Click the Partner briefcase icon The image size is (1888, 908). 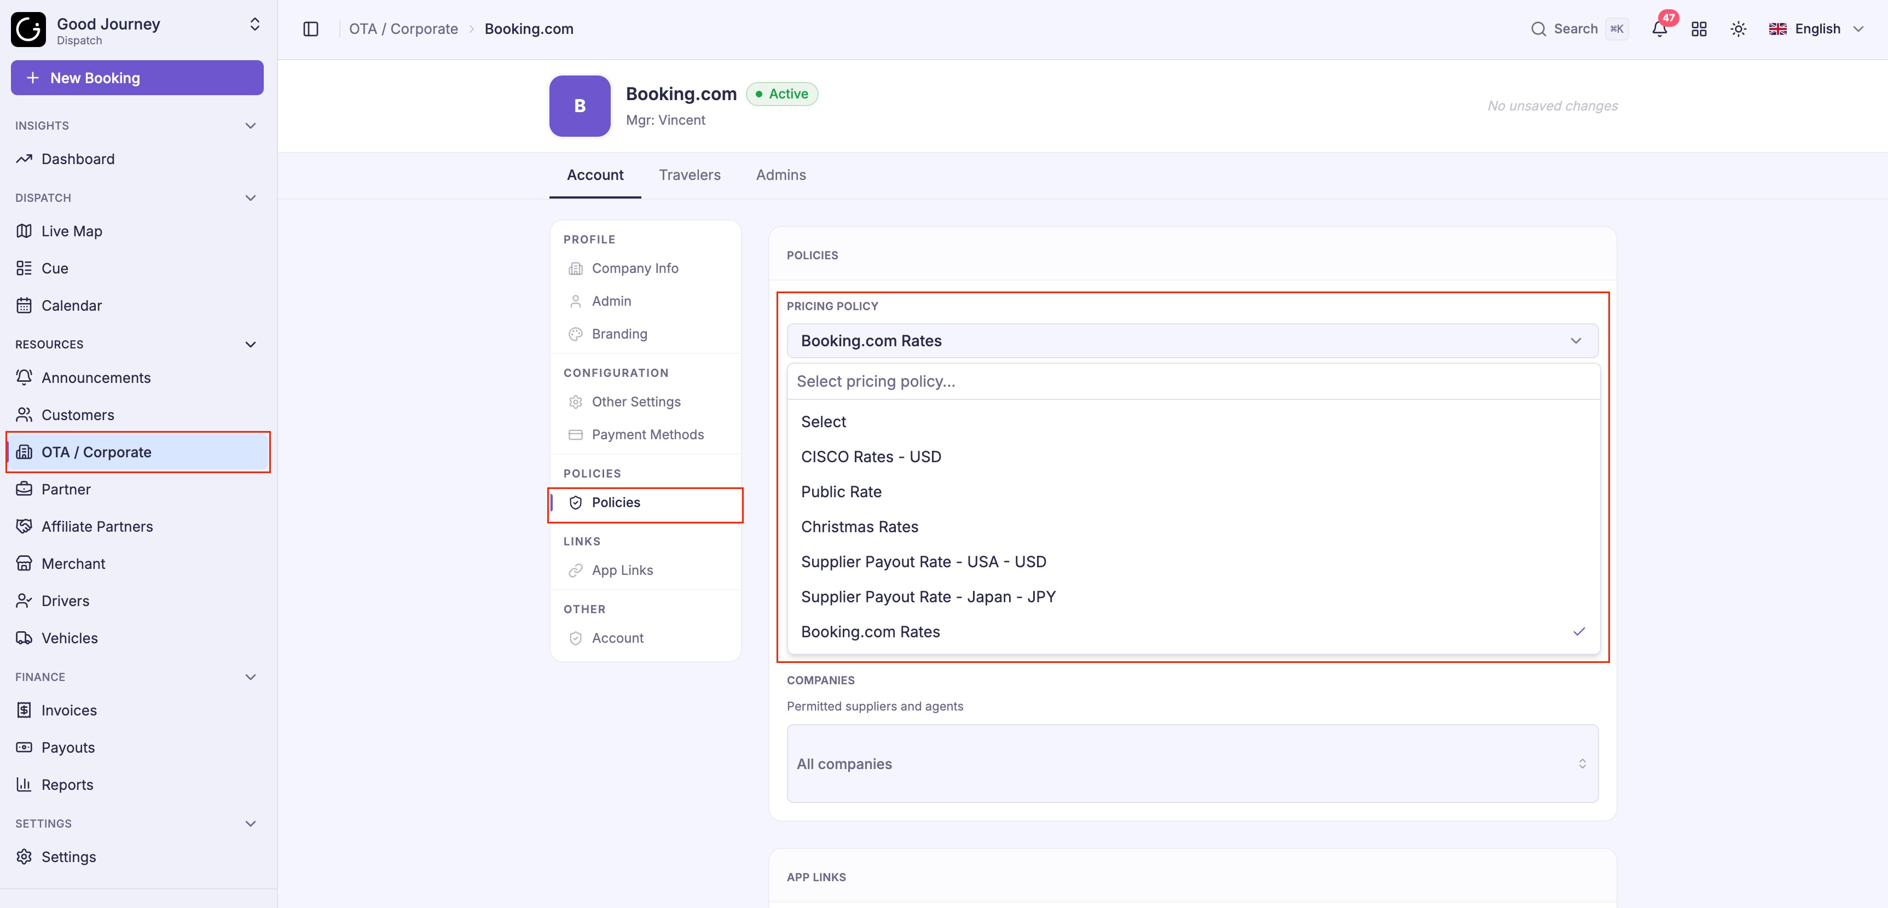click(x=24, y=489)
